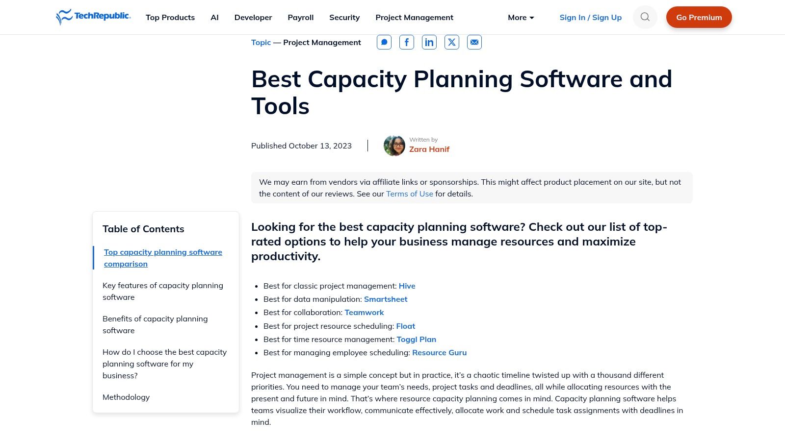Image resolution: width=785 pixels, height=441 pixels.
Task: Click Project Management breadcrumb text
Action: pyautogui.click(x=322, y=42)
